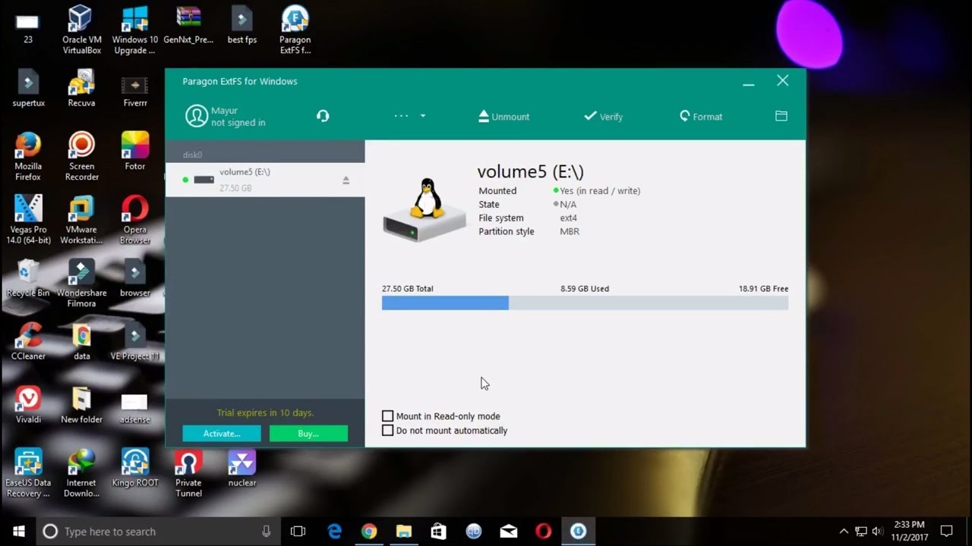Open the Windows Start menu
Viewport: 972px width, 546px height.
(x=18, y=532)
